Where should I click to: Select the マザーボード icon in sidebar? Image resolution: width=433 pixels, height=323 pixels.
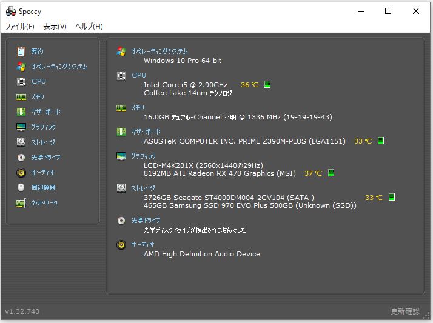[21, 112]
